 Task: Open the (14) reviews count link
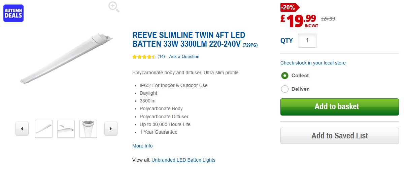[161, 56]
